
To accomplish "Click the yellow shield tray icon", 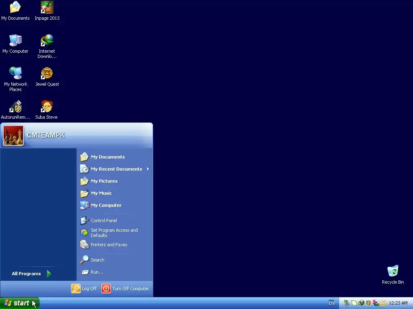I will pos(368,303).
